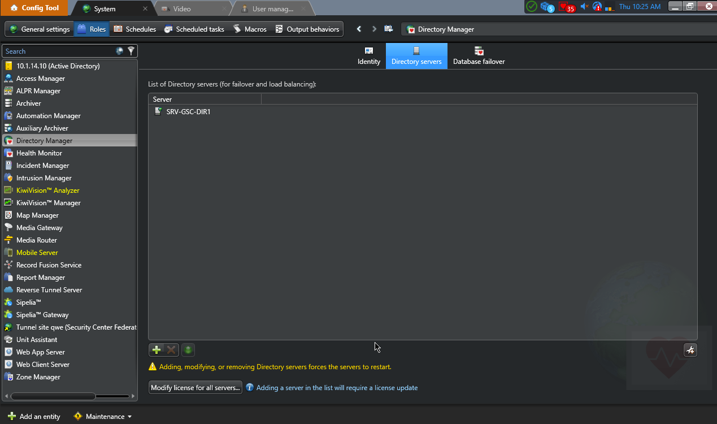Click the green plus add server icon
This screenshot has width=717, height=424.
click(x=157, y=350)
